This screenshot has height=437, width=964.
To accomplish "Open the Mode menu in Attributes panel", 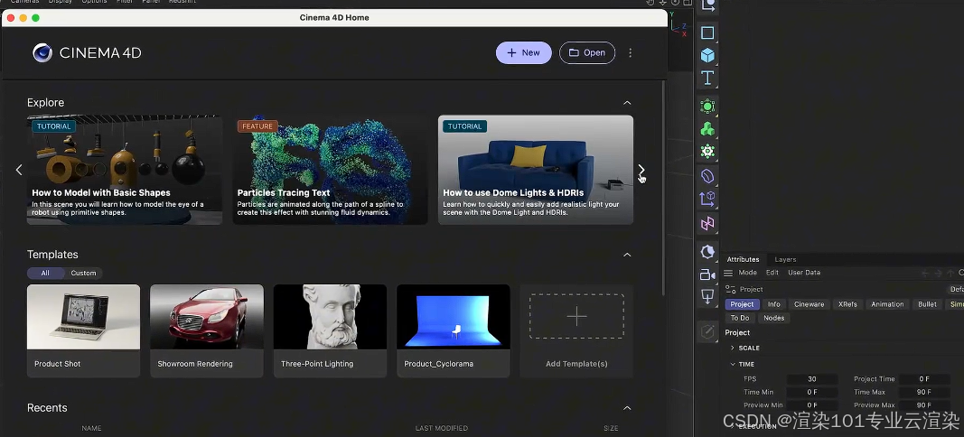I will 747,273.
